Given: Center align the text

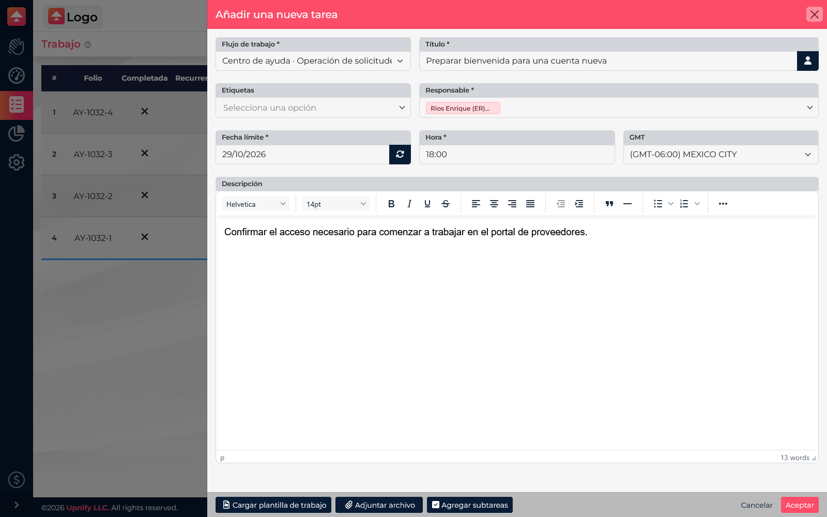Looking at the screenshot, I should click(494, 204).
